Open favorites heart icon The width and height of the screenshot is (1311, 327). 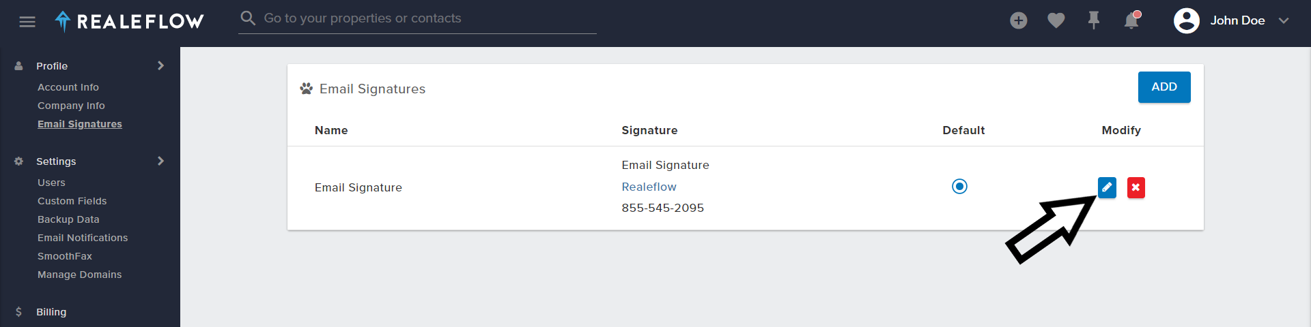(x=1056, y=20)
